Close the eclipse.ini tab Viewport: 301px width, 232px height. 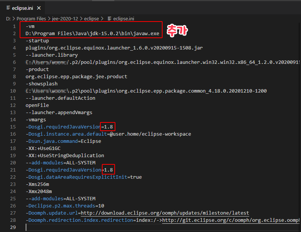pos(39,8)
